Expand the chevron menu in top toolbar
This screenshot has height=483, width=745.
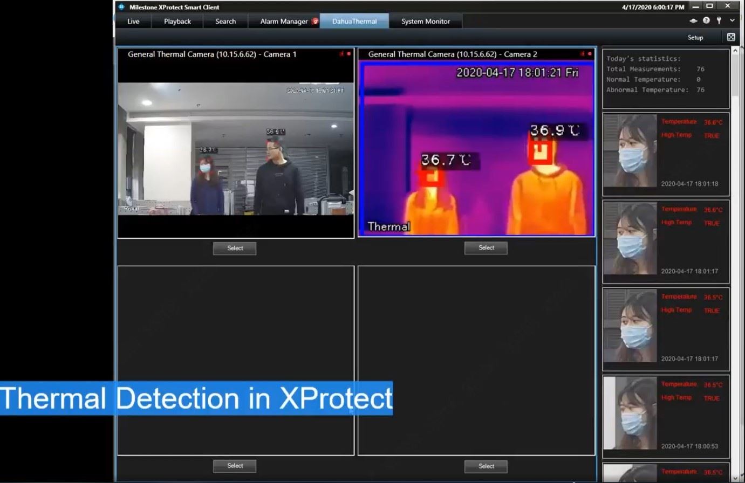[x=732, y=20]
